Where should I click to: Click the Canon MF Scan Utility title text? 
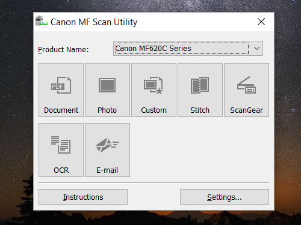[x=94, y=22]
